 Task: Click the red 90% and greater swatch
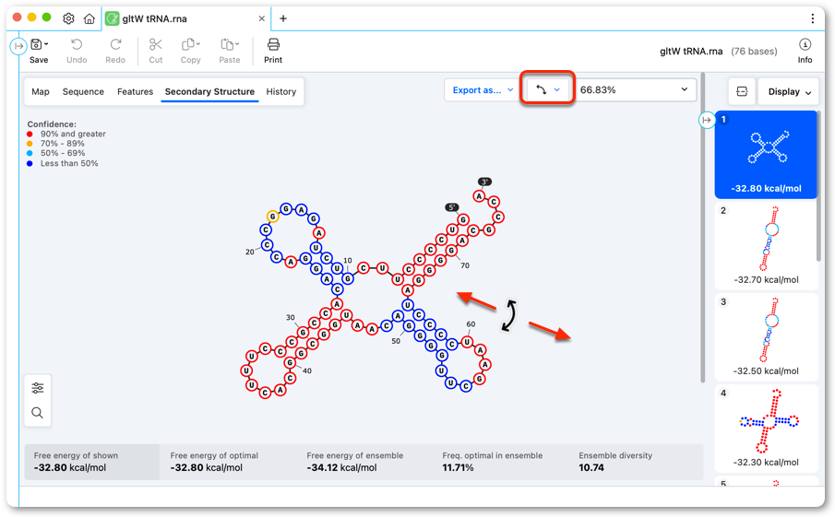coord(30,134)
